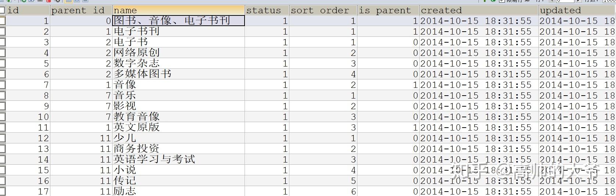Select the 网络原创 name cell
Screen dimensions: 616x196
179,53
